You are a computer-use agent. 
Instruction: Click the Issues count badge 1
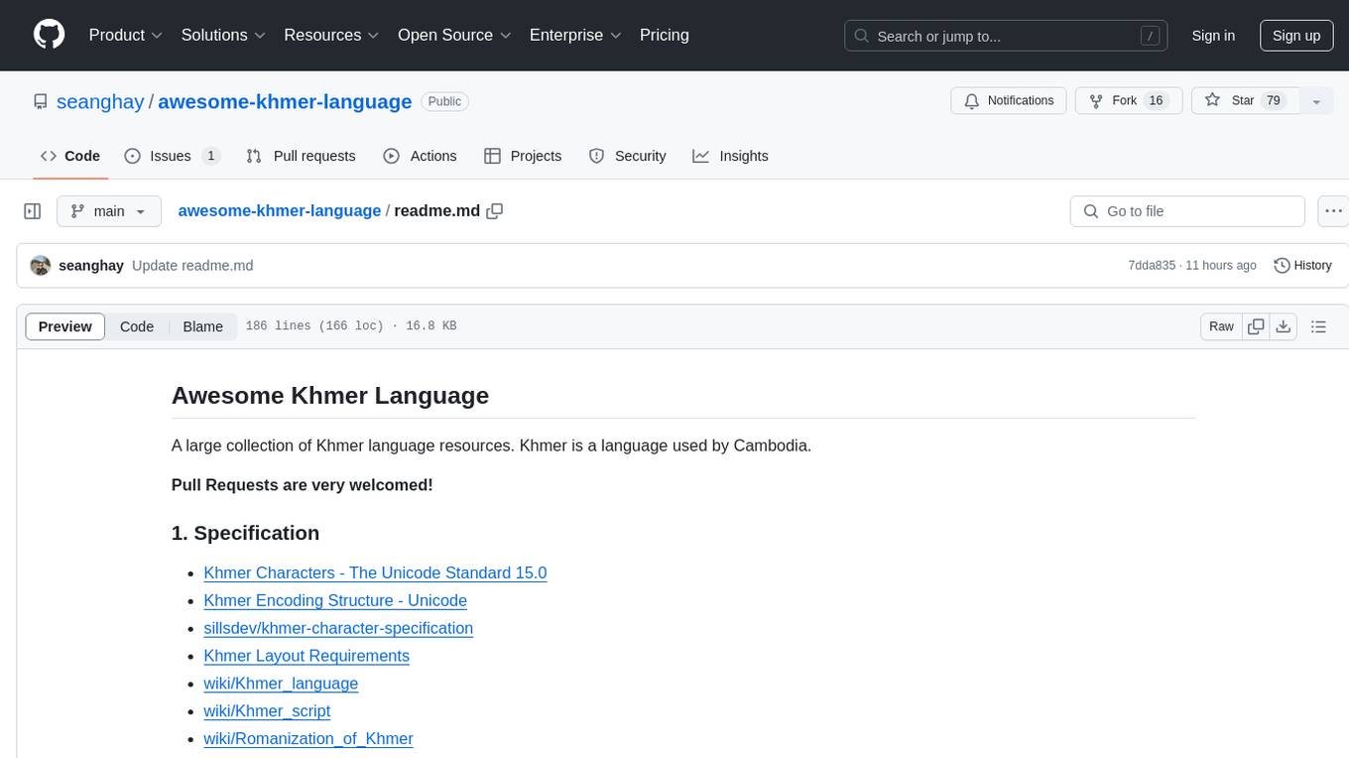click(210, 156)
